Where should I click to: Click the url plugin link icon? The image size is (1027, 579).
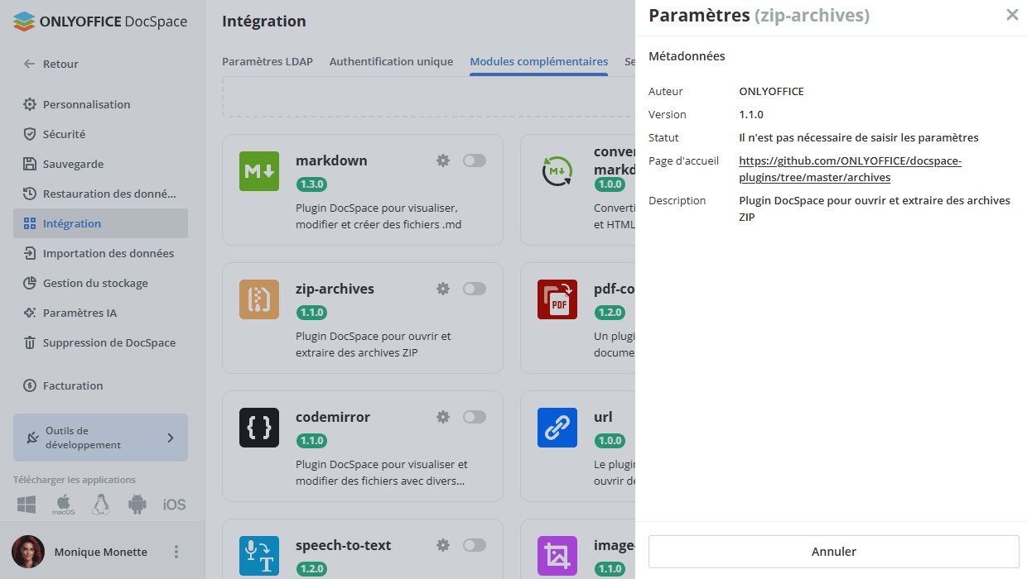coord(557,428)
